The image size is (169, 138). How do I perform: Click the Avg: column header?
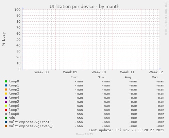[x=129, y=77]
